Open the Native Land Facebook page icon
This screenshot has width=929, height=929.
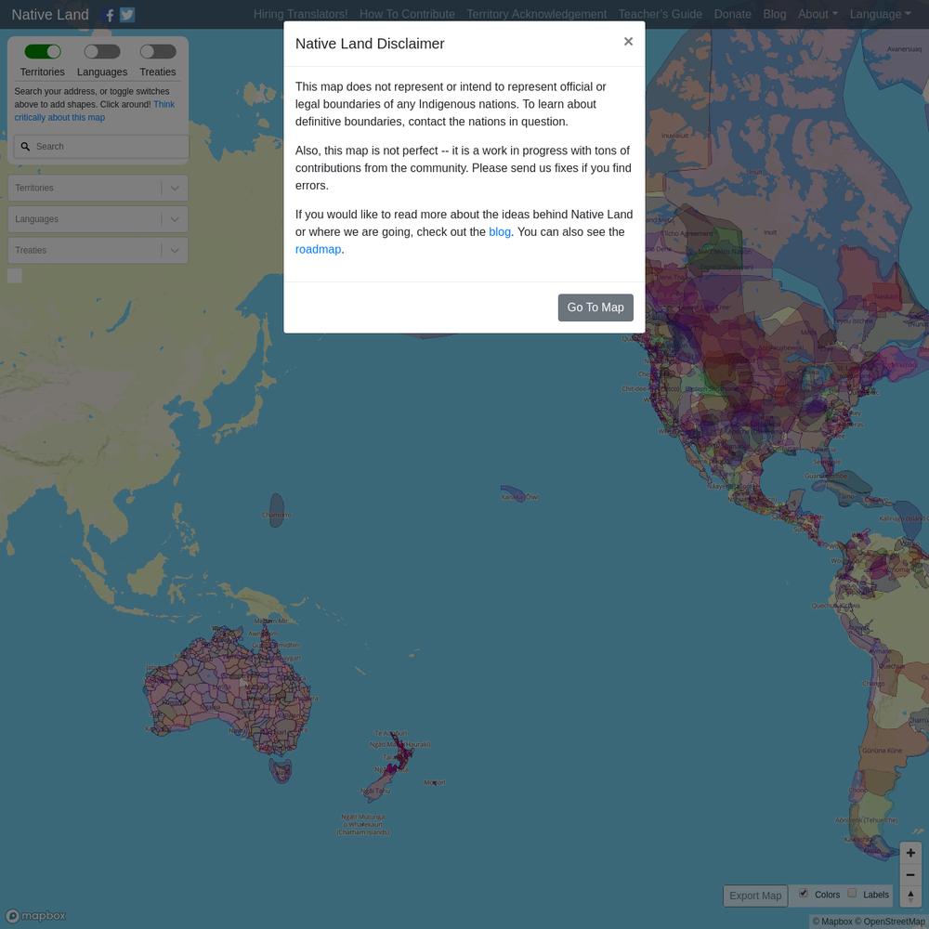[110, 15]
